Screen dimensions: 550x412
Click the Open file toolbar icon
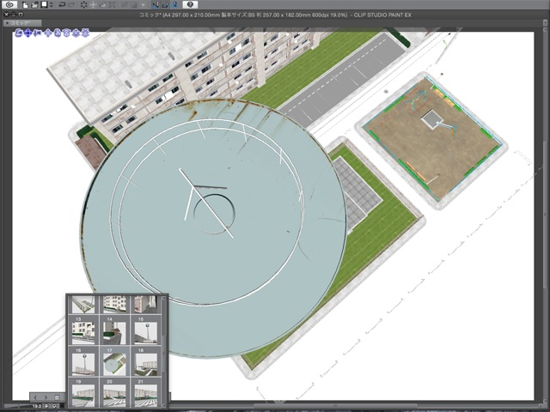[34, 5]
